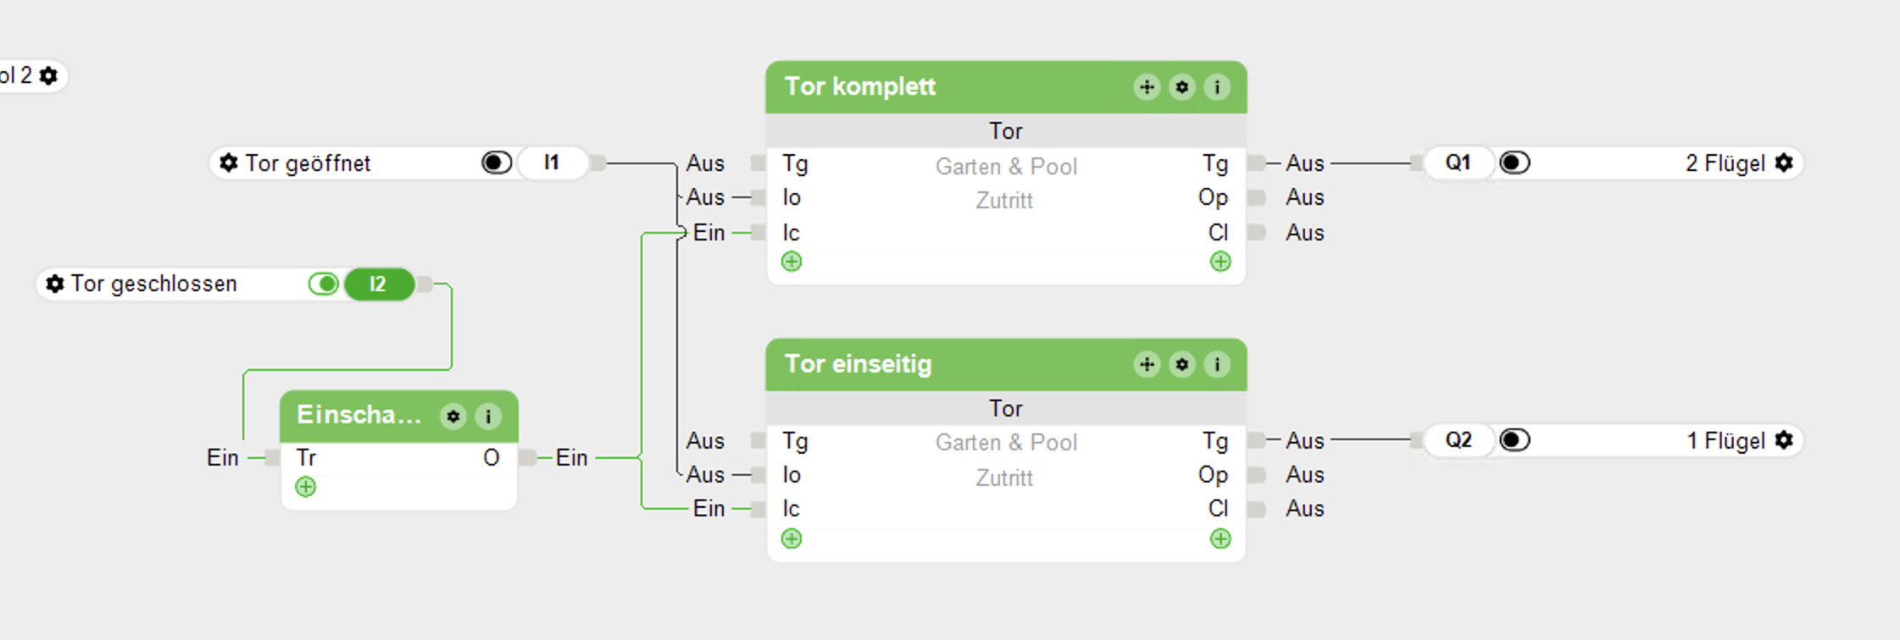Click the Tor komplett block title
The image size is (1900, 640).
[x=860, y=86]
